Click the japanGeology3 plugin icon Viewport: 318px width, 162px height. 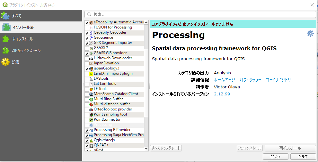(x=91, y=69)
